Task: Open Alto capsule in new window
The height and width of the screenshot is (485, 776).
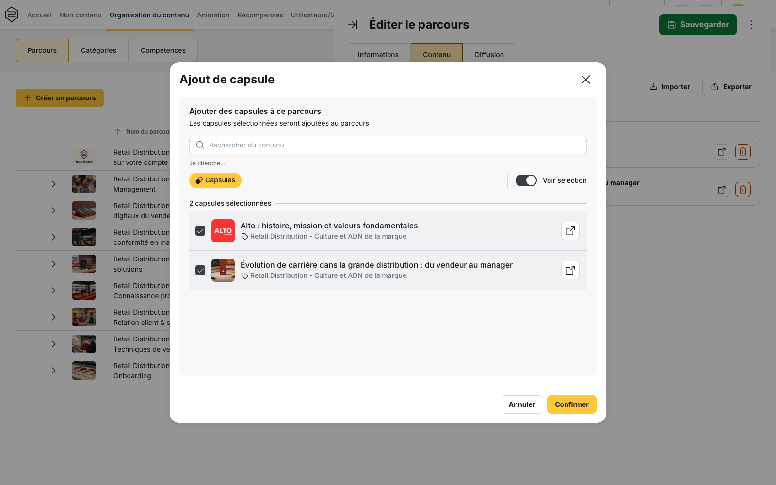Action: point(570,231)
